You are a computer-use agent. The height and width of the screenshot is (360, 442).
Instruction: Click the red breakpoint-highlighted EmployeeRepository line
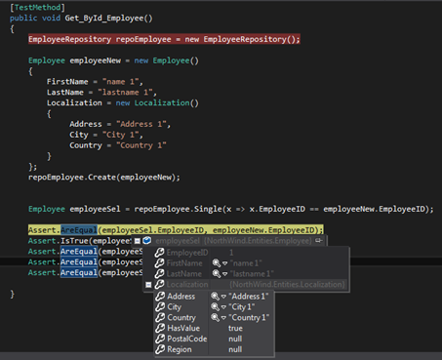coord(164,39)
